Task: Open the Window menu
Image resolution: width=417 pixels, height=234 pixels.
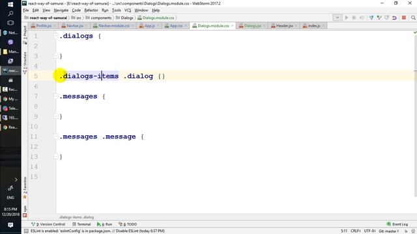Action: pyautogui.click(x=141, y=10)
